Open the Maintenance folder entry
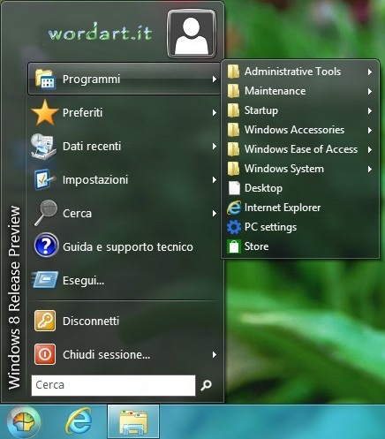 coord(299,91)
